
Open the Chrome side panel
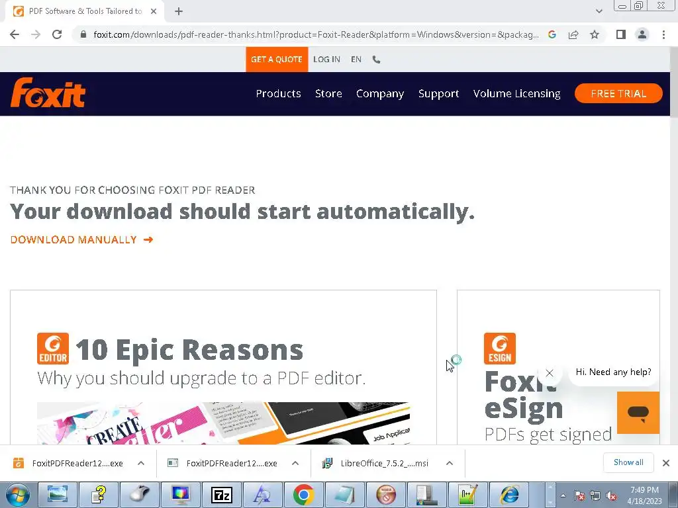click(621, 34)
